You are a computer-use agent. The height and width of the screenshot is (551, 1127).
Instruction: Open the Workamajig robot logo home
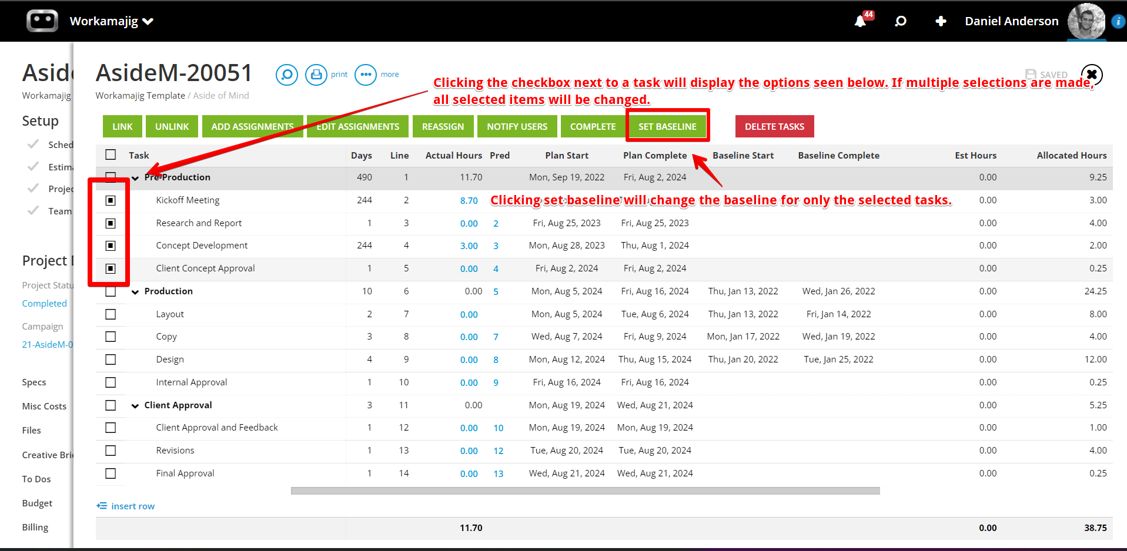tap(42, 21)
